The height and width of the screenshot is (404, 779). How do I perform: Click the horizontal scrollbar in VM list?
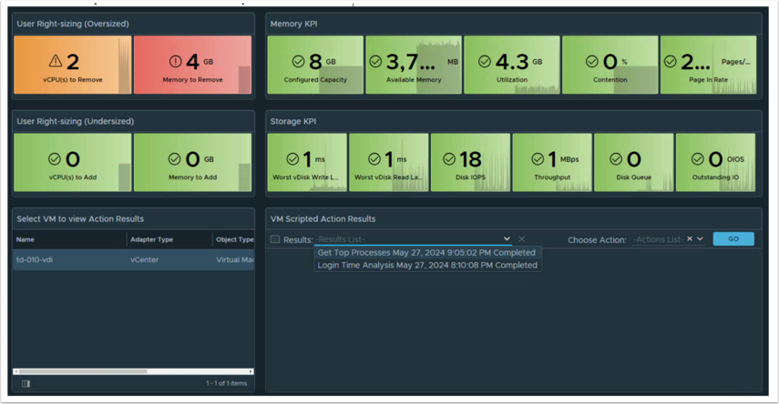(x=82, y=371)
